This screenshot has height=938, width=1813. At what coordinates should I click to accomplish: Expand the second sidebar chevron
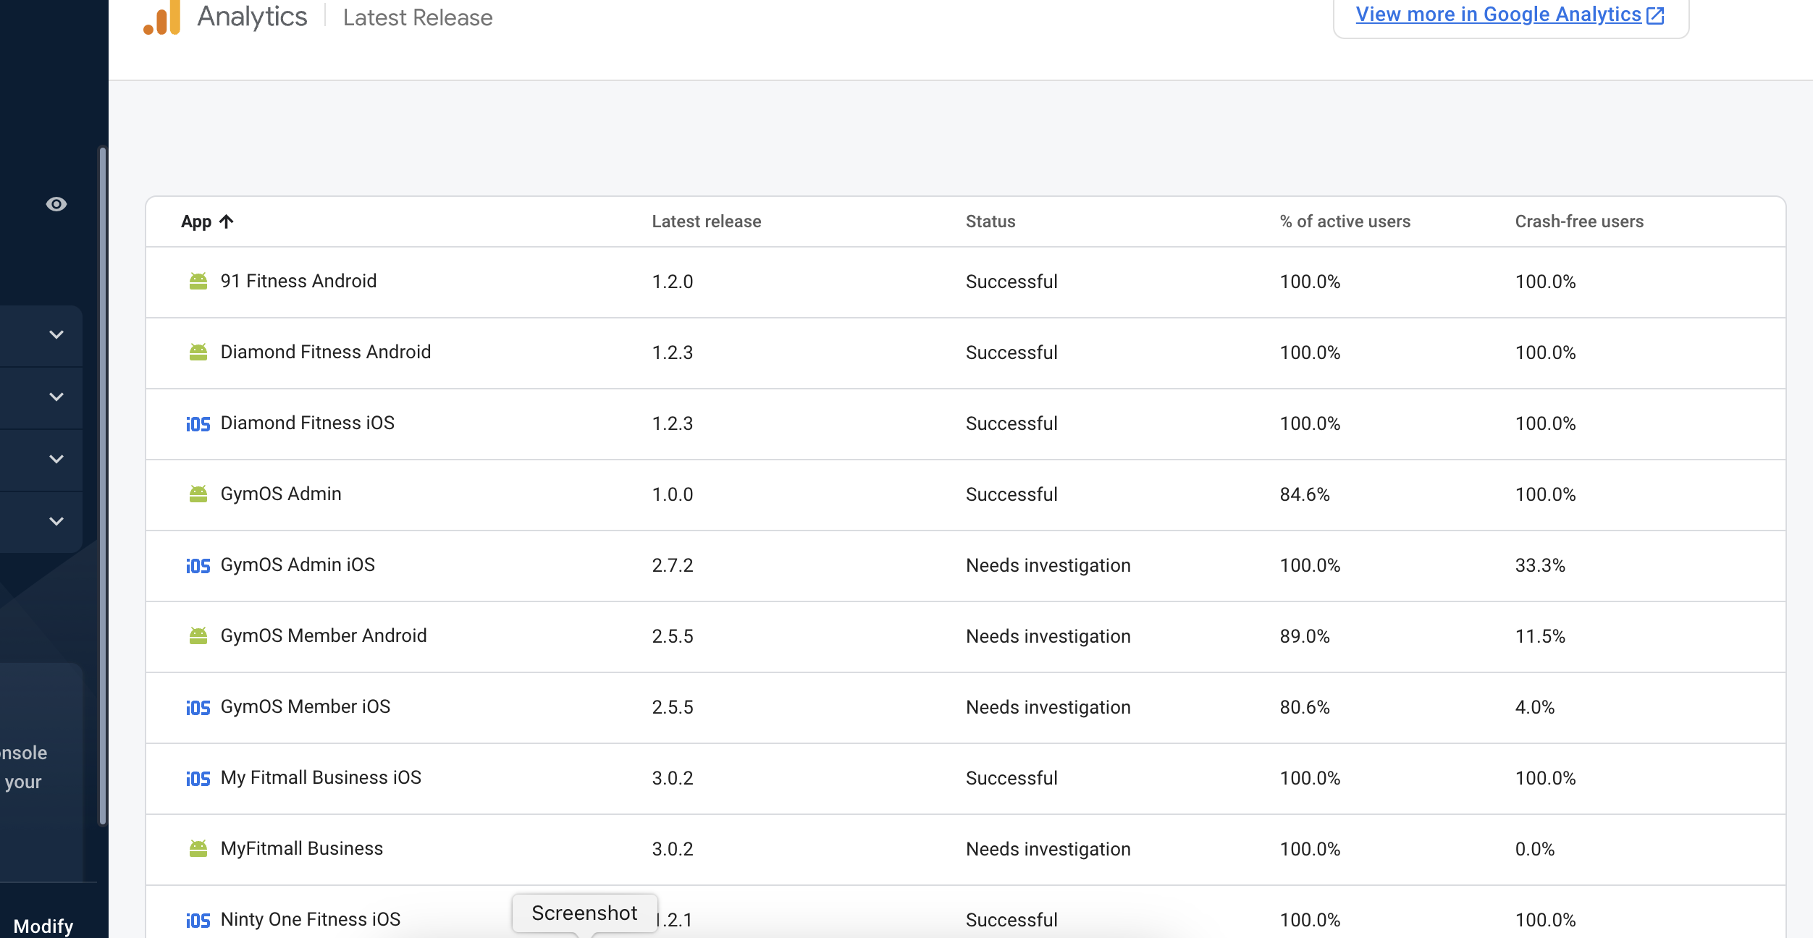54,397
